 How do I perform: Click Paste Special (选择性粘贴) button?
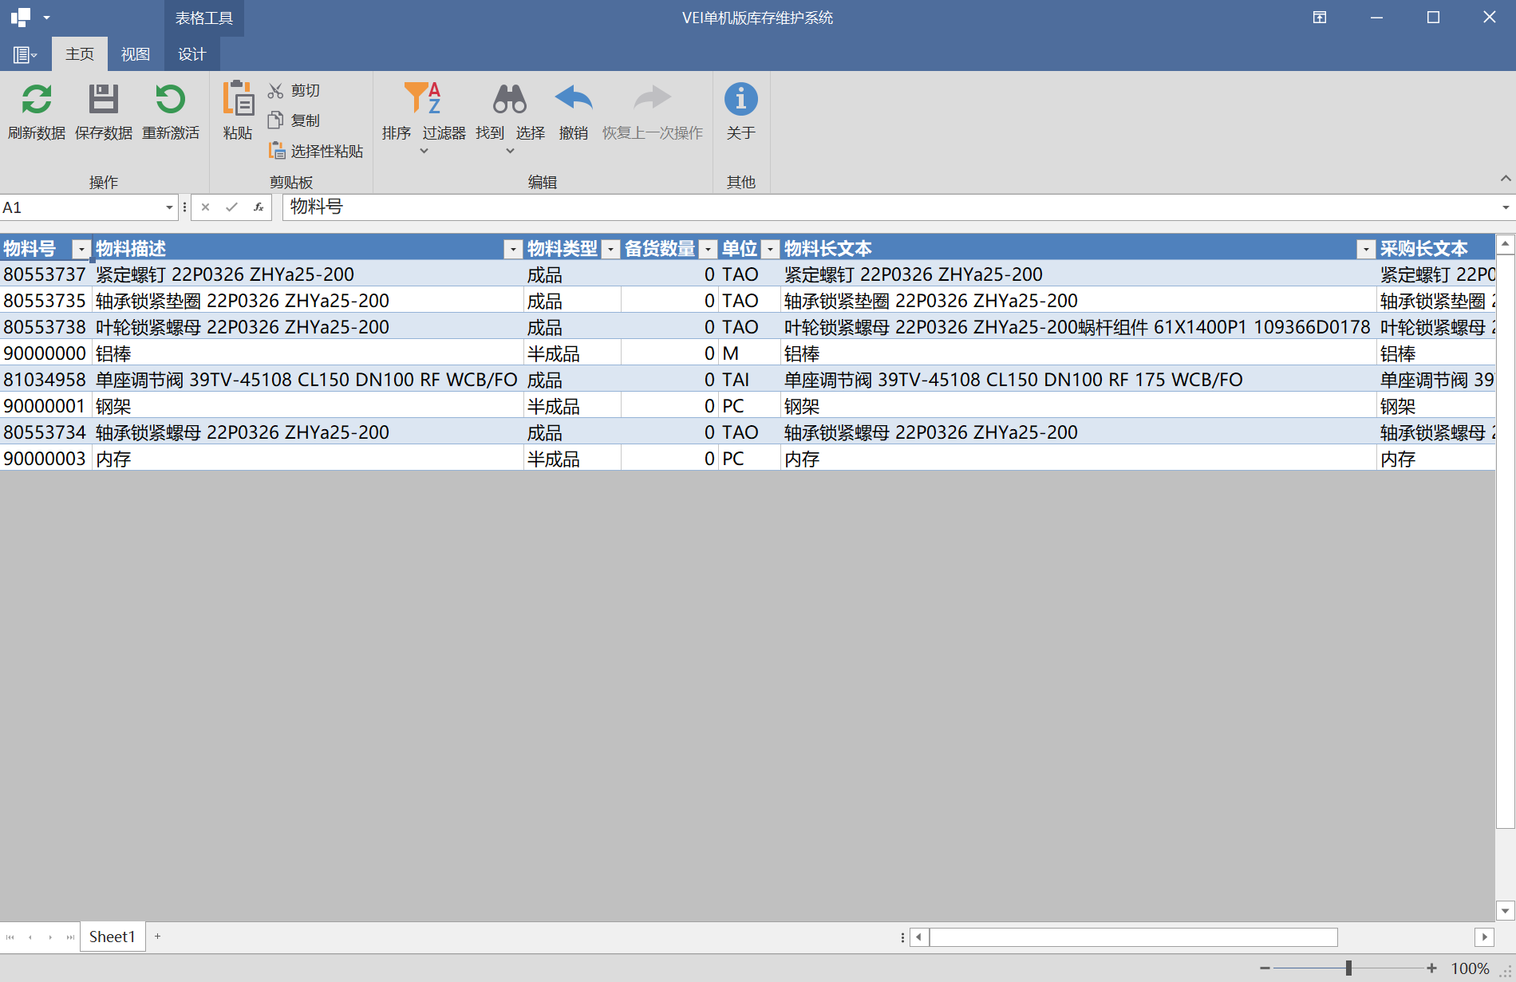pyautogui.click(x=317, y=151)
